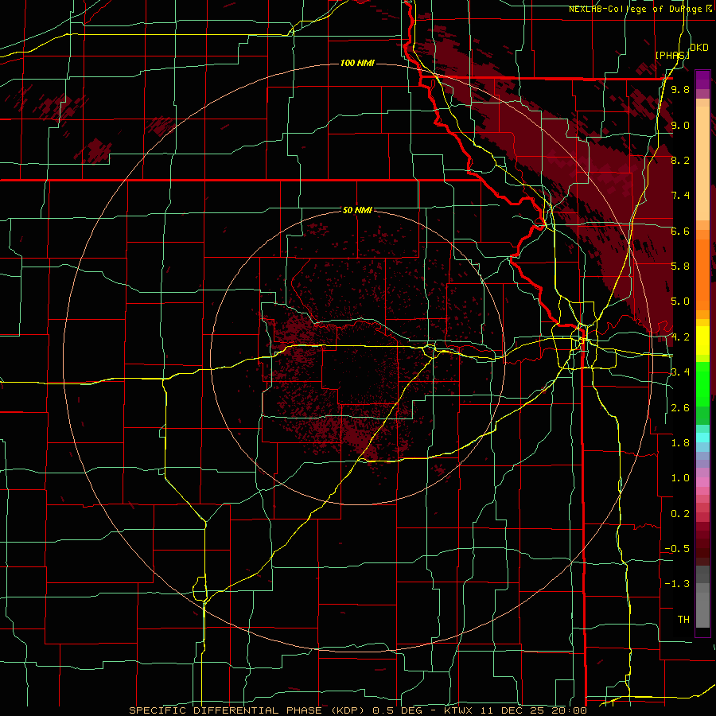Click the -1.3 value on color scale
Image resolution: width=716 pixels, height=716 pixels.
tap(677, 584)
